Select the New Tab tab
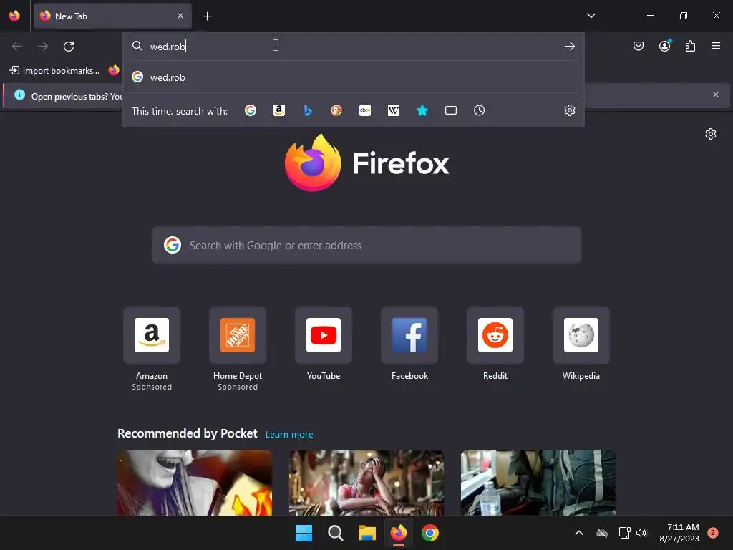Image resolution: width=733 pixels, height=550 pixels. tap(112, 16)
